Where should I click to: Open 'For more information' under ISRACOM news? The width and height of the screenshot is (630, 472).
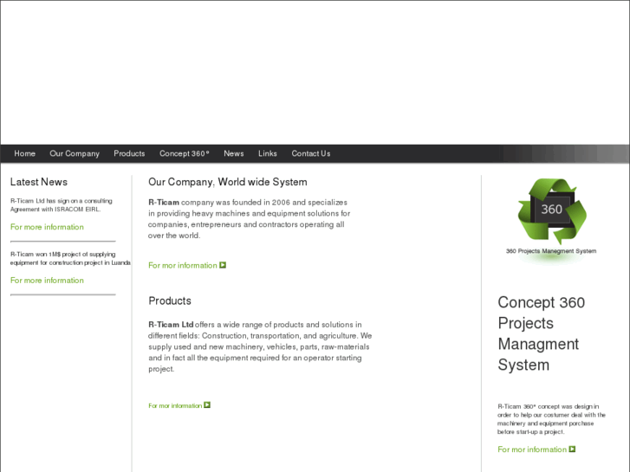(x=47, y=227)
